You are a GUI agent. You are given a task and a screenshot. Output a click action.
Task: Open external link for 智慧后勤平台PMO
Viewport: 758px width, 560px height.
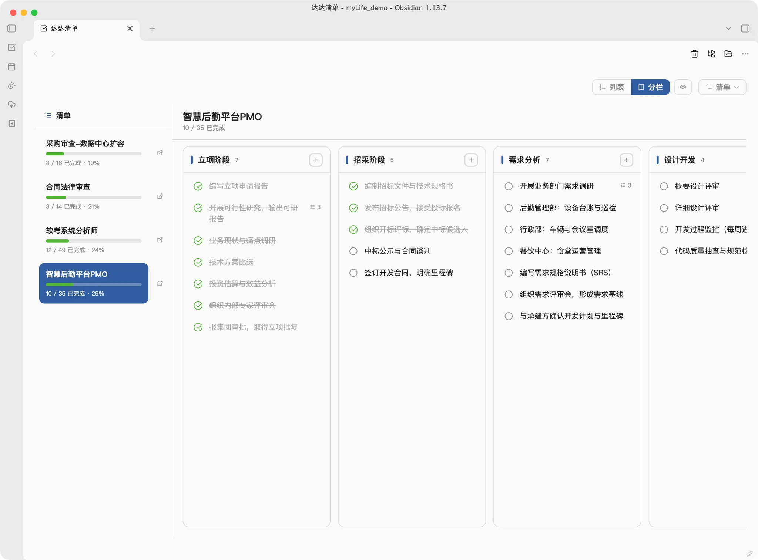160,284
